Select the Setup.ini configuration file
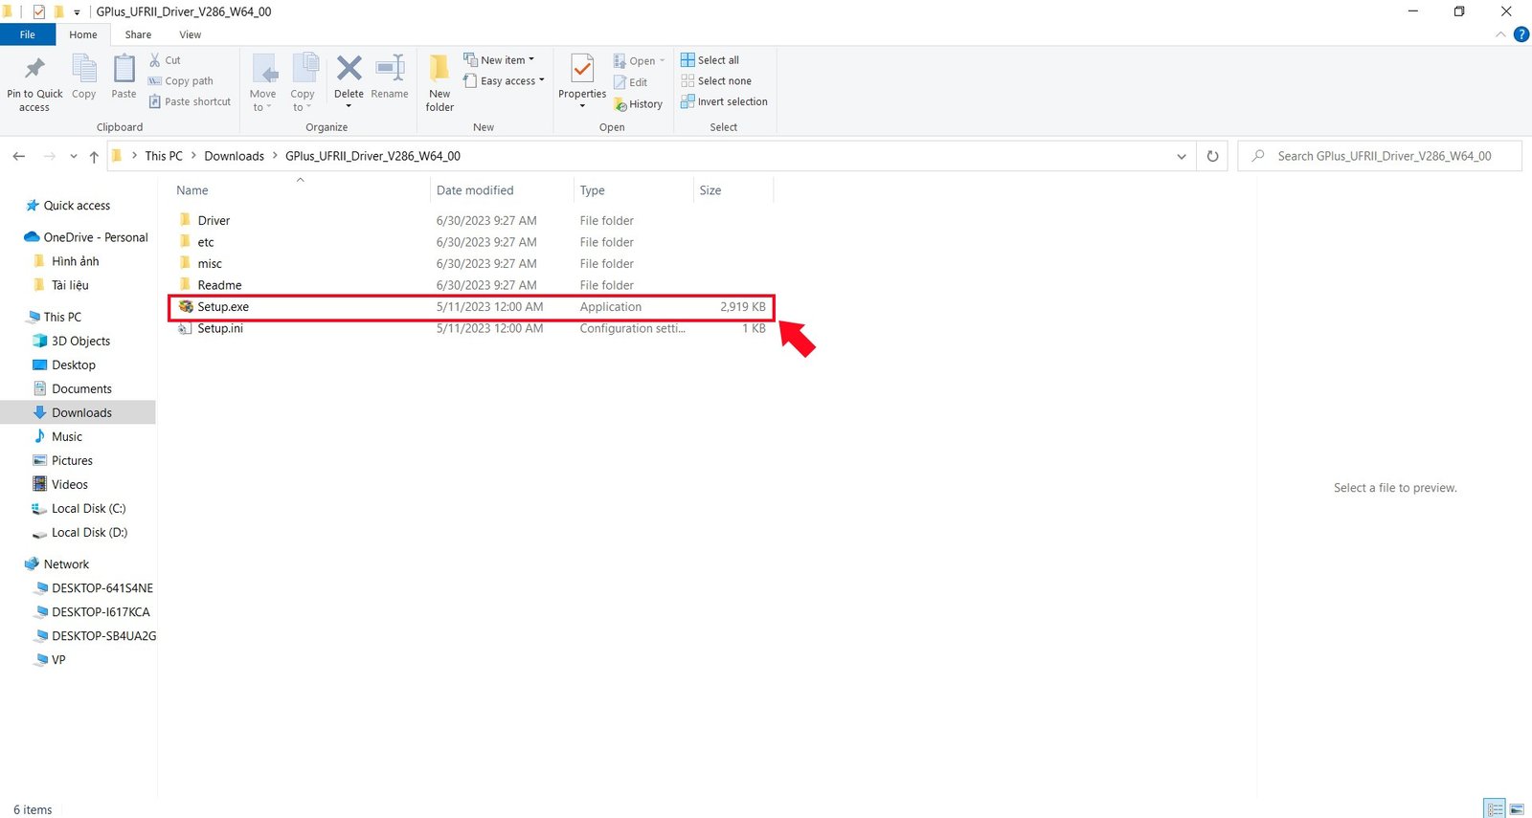This screenshot has width=1532, height=818. click(220, 328)
